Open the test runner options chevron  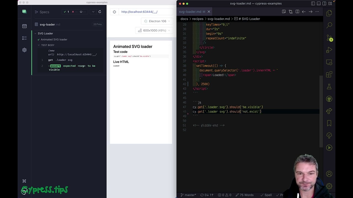pos(93,12)
